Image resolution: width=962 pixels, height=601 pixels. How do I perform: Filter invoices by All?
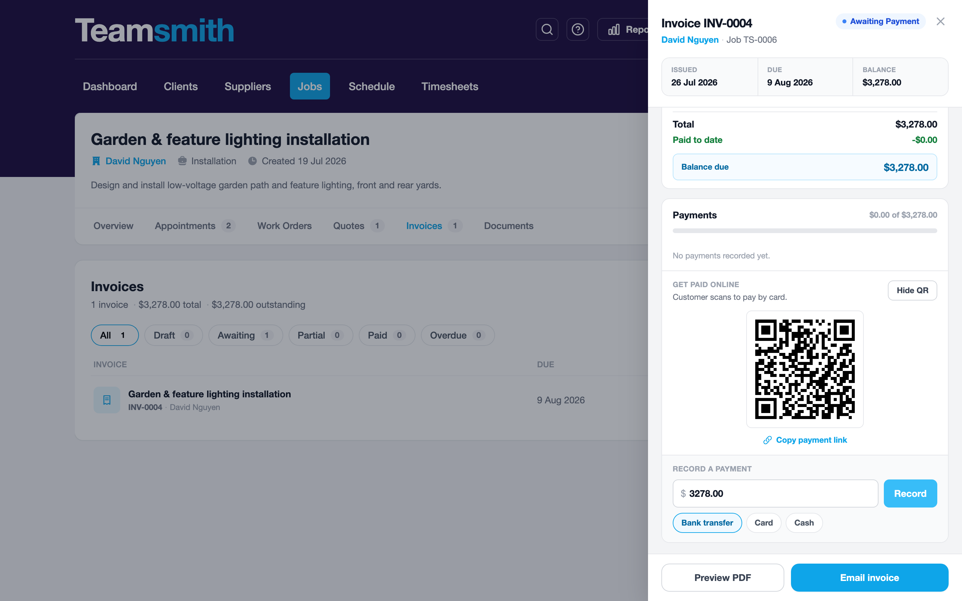click(x=115, y=335)
